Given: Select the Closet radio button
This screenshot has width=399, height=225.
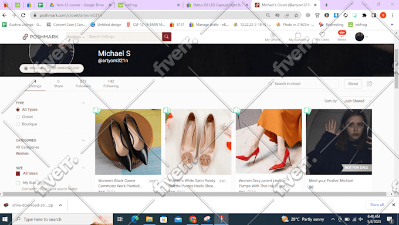Looking at the screenshot, I should point(18,117).
